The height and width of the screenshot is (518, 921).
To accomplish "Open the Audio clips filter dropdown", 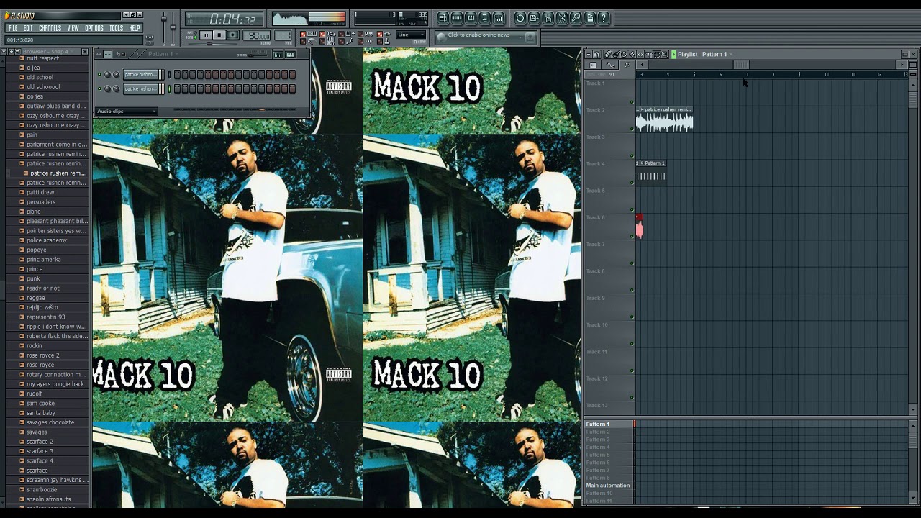I will click(126, 112).
